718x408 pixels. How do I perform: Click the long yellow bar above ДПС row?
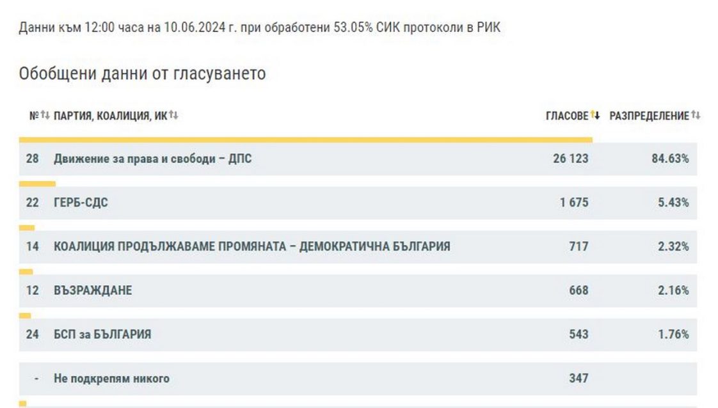[x=305, y=139]
